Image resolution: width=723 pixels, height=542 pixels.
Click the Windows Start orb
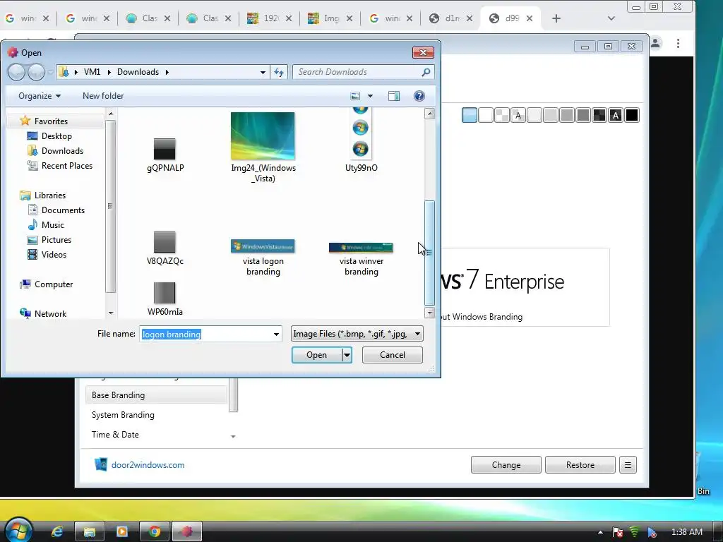[18, 530]
